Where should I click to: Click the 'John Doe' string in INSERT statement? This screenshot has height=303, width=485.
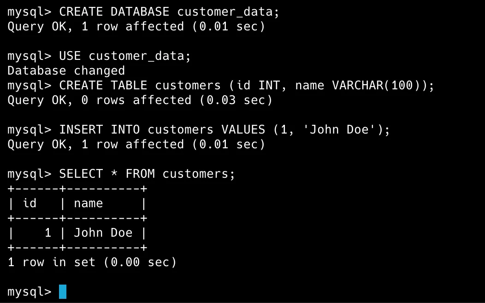(x=339, y=130)
